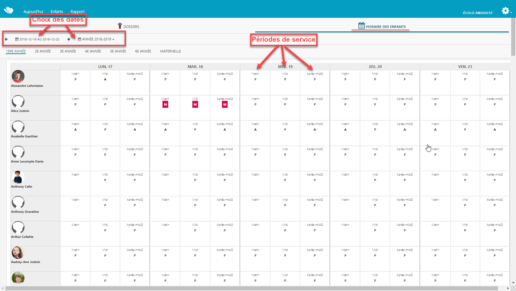Viewport: 516px width, 291px height.
Task: Open the Enfants menu
Action: (57, 12)
